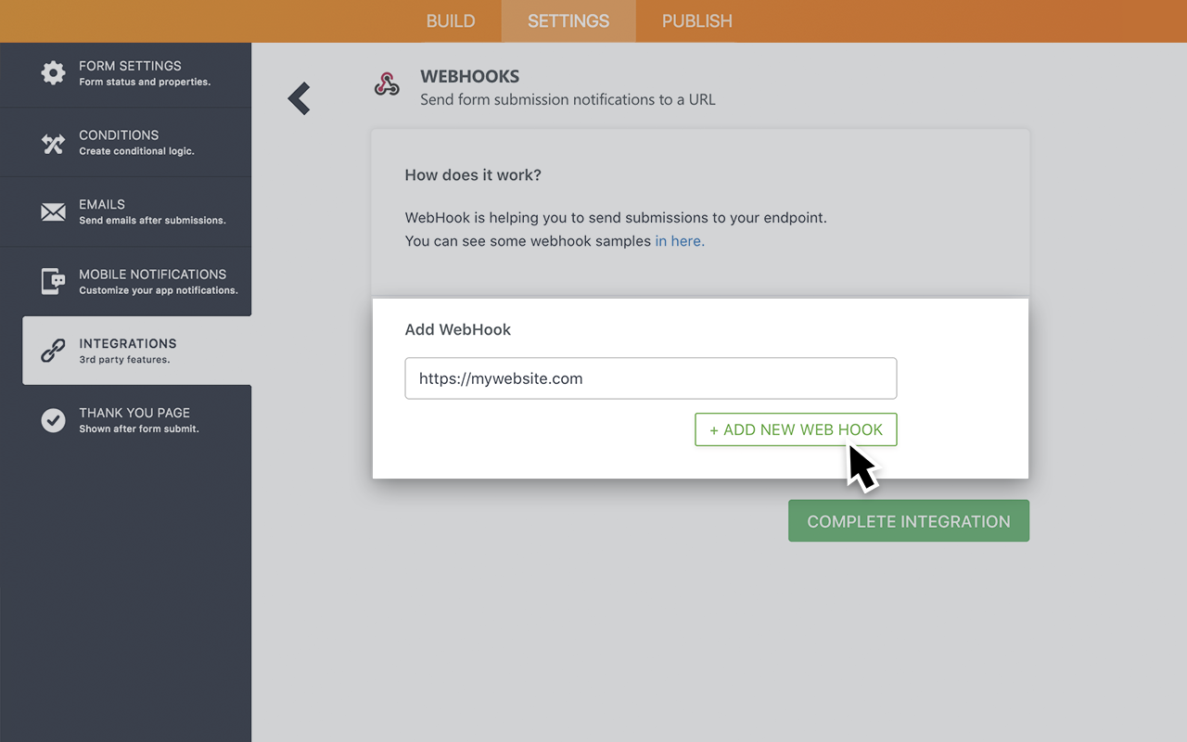Go back using the left arrow chevron
Viewport: 1187px width, 742px height.
[x=299, y=97]
